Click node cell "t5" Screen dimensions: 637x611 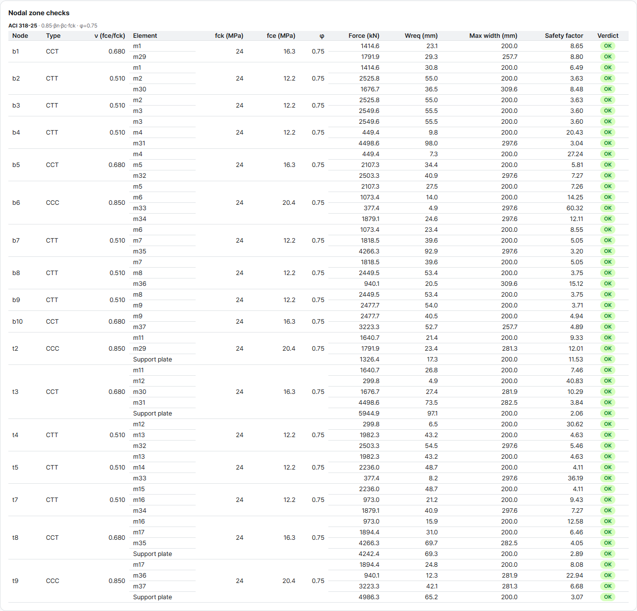pos(15,467)
